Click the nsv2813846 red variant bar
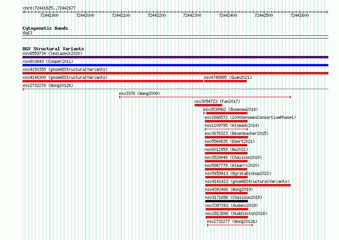 click(227, 217)
